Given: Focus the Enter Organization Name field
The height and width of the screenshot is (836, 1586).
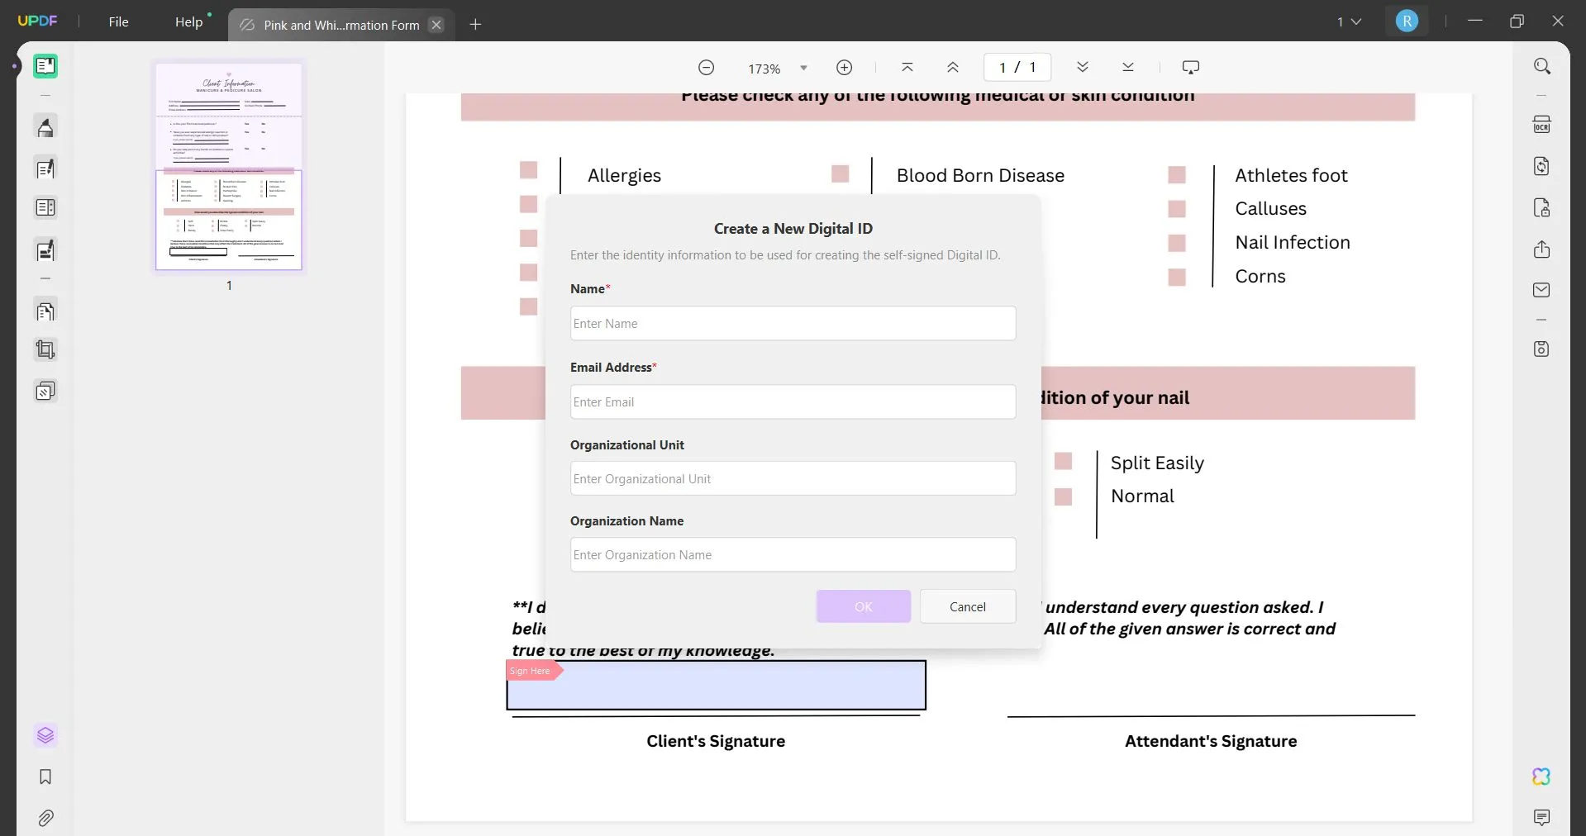Looking at the screenshot, I should pyautogui.click(x=793, y=554).
